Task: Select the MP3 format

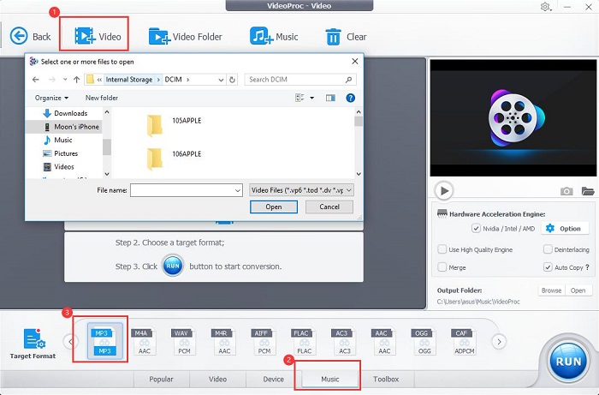Action: 104,341
